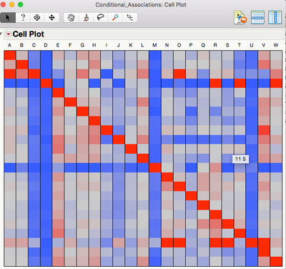Image resolution: width=286 pixels, height=269 pixels.
Task: Open data table with highlighted row icon
Action: pos(257,17)
